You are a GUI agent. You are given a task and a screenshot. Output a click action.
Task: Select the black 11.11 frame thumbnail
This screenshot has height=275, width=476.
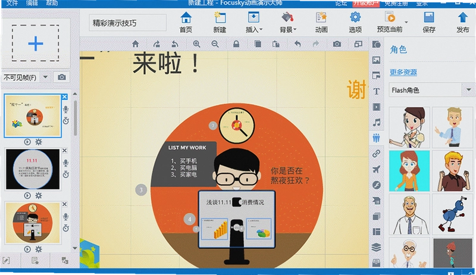[x=33, y=169]
